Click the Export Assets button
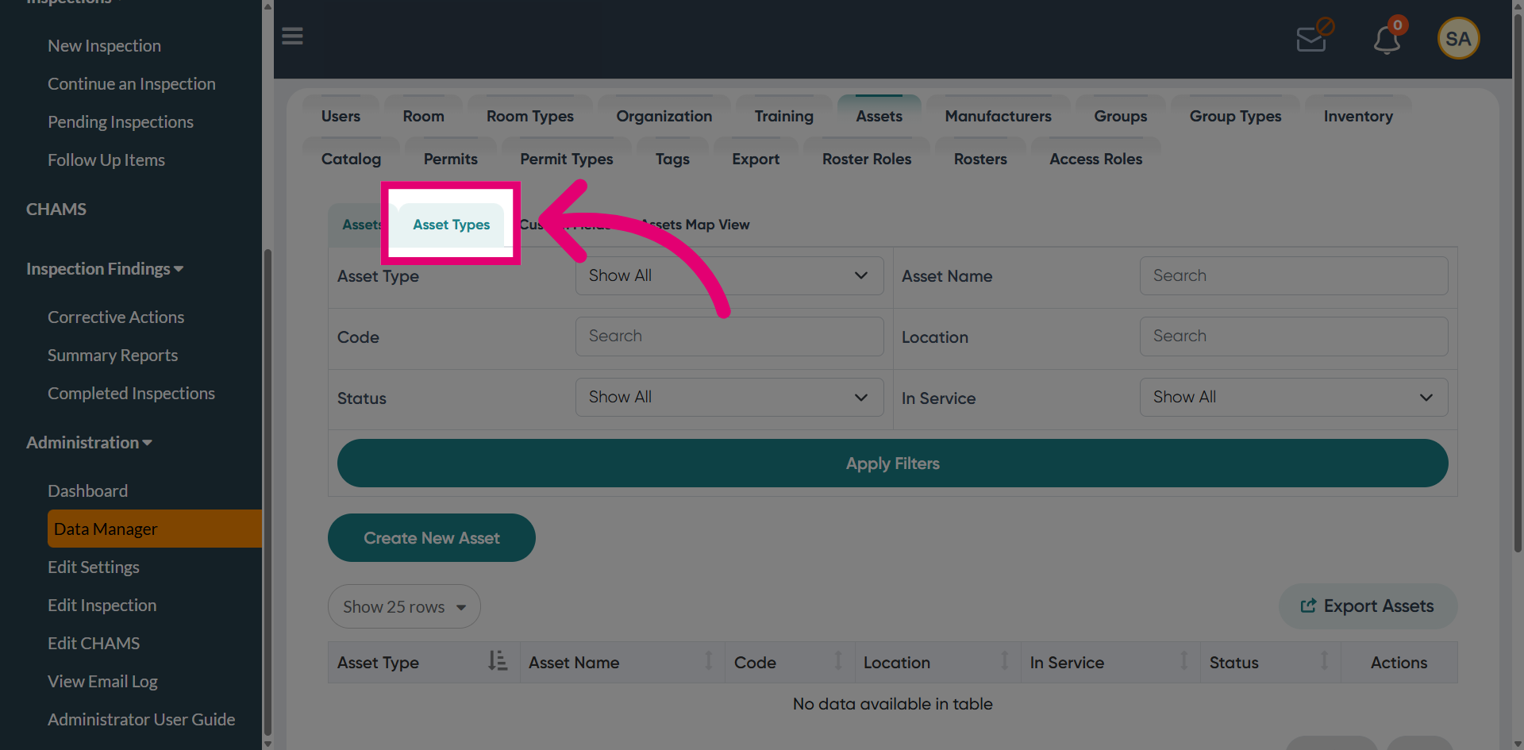This screenshot has width=1524, height=750. coord(1368,606)
